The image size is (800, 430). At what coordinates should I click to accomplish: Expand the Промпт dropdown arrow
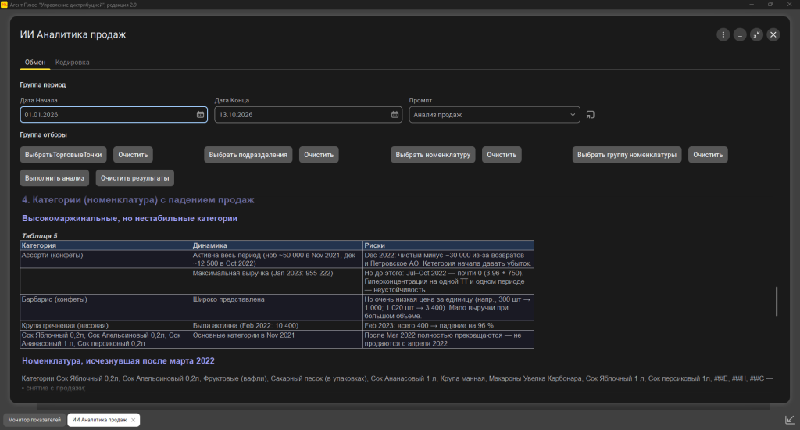click(573, 115)
